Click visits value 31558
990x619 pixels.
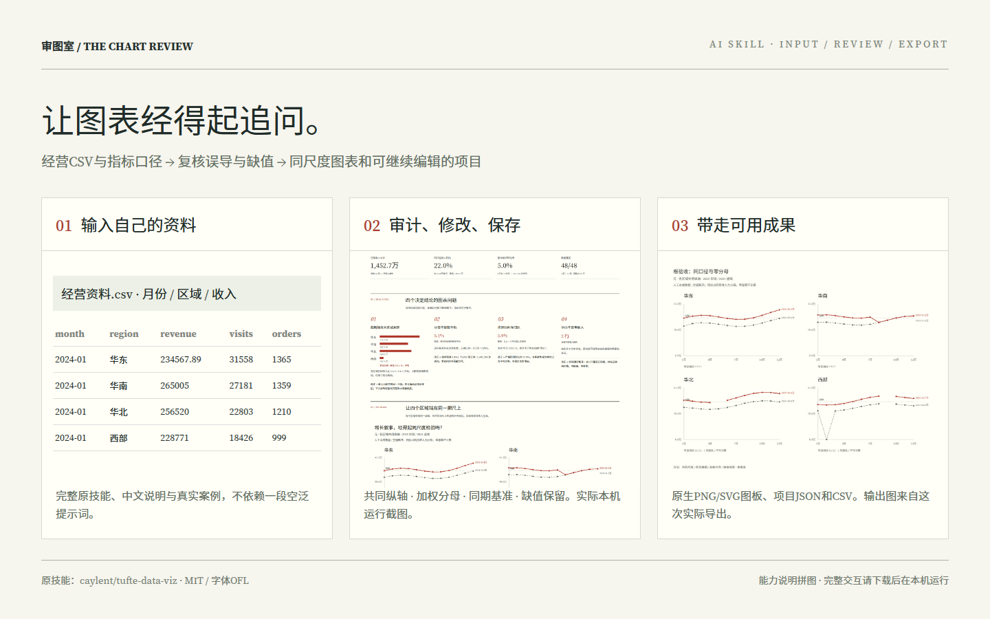241,360
